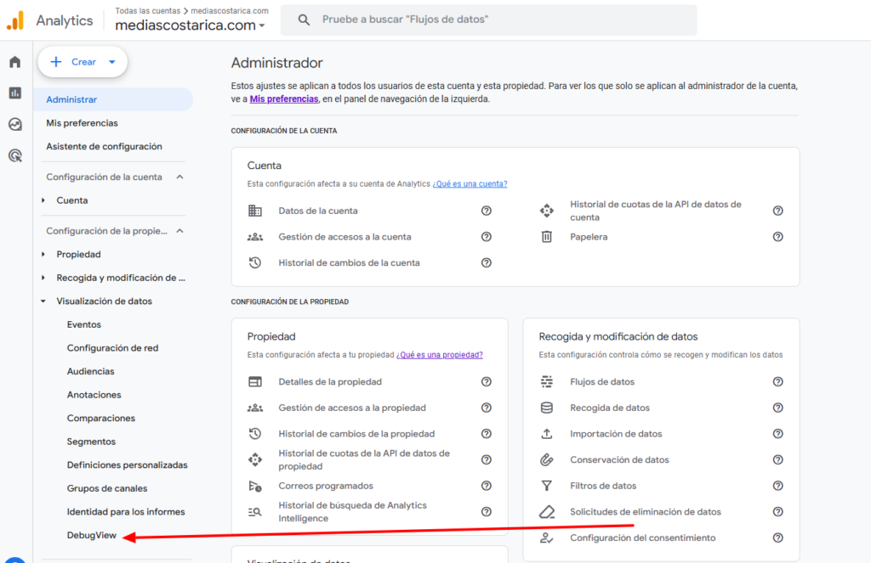Click the ¿Qué es una cuenta? link

tap(470, 183)
